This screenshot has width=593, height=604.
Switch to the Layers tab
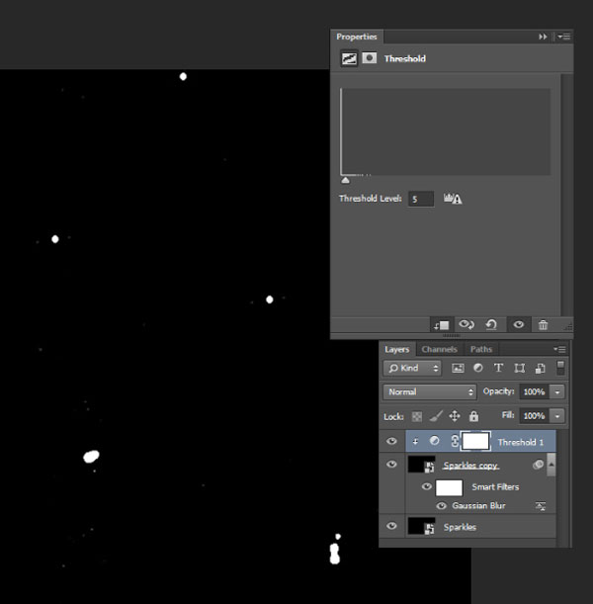click(x=396, y=349)
